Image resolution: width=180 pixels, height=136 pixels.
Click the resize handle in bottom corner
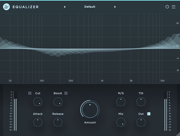(x=177, y=134)
